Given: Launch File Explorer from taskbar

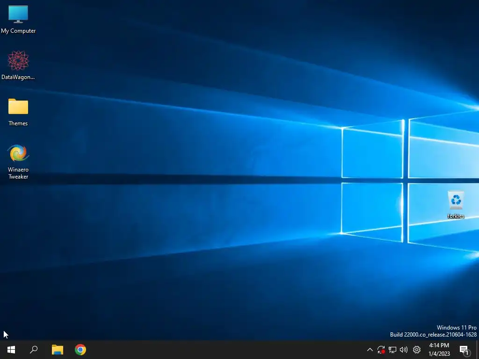Looking at the screenshot, I should pos(57,350).
